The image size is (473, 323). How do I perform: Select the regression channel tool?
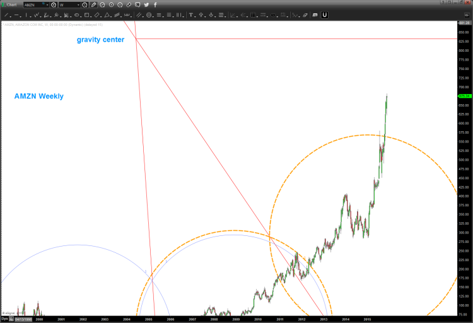pyautogui.click(x=117, y=15)
